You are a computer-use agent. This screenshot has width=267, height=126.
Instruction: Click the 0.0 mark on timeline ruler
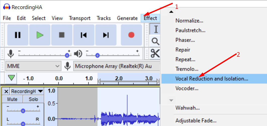[x=59, y=78]
